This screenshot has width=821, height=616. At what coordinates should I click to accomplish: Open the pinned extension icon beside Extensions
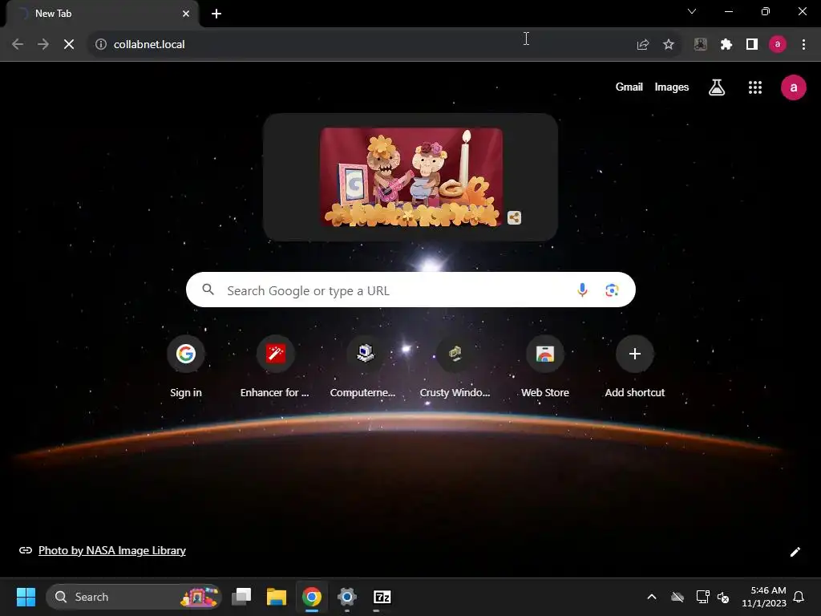(701, 45)
